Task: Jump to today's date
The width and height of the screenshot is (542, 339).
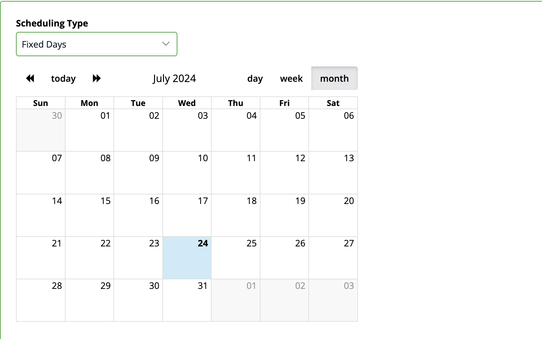Action: [63, 79]
